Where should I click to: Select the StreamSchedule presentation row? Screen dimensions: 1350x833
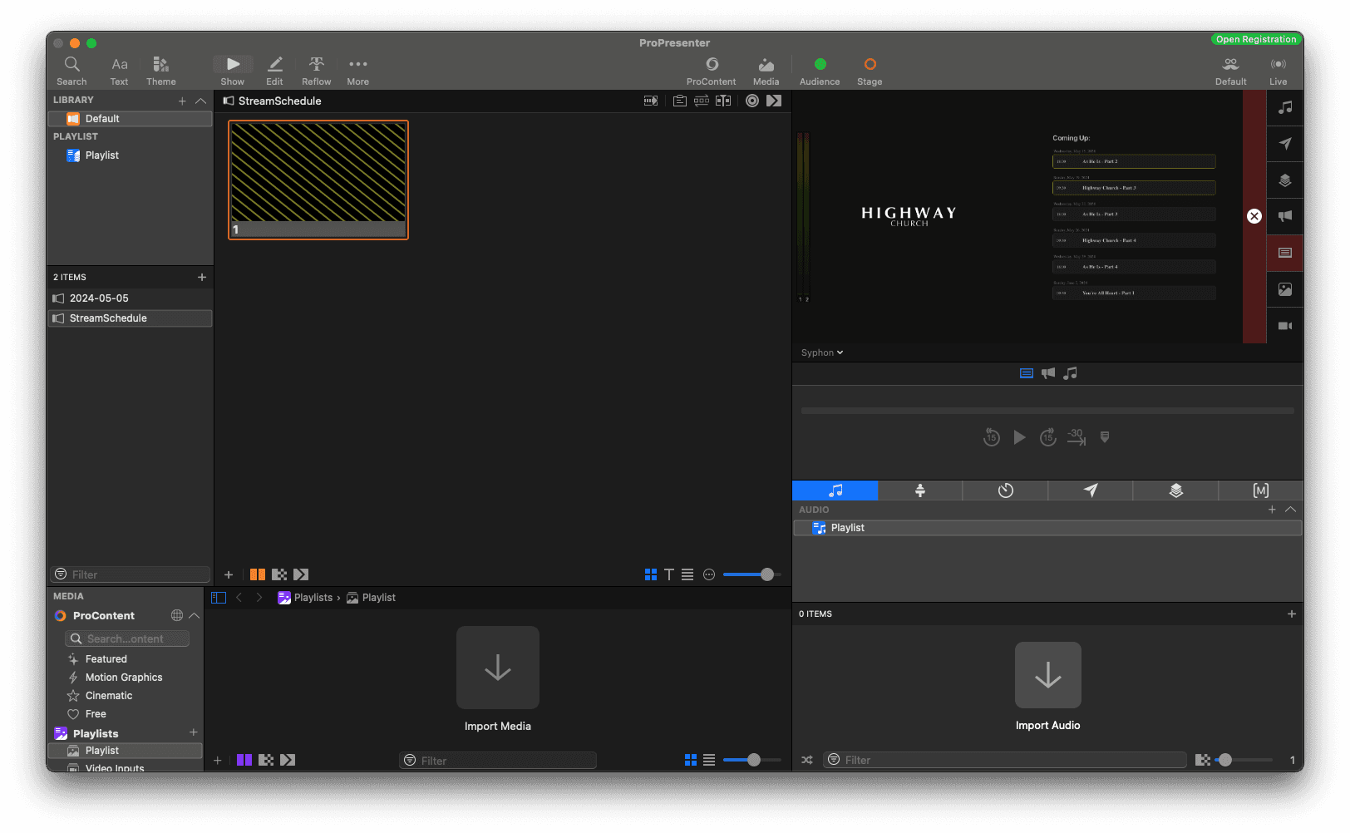[130, 318]
